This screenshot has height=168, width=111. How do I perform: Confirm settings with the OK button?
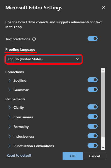pyautogui.click(x=73, y=156)
